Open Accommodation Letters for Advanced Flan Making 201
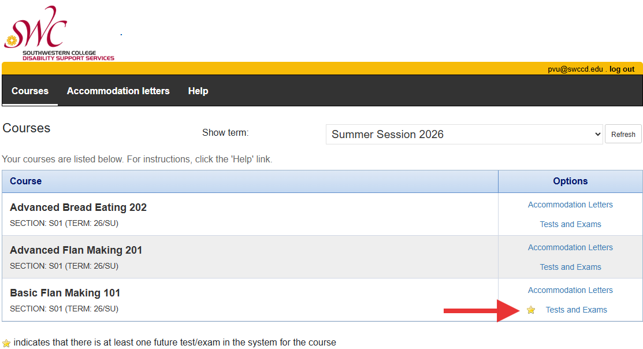 point(570,247)
